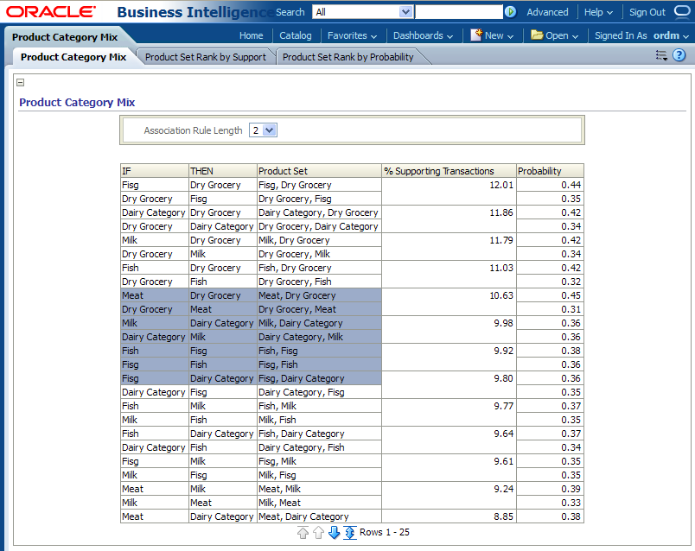Image resolution: width=695 pixels, height=551 pixels.
Task: Click the first 25 rows arrow
Action: [303, 533]
